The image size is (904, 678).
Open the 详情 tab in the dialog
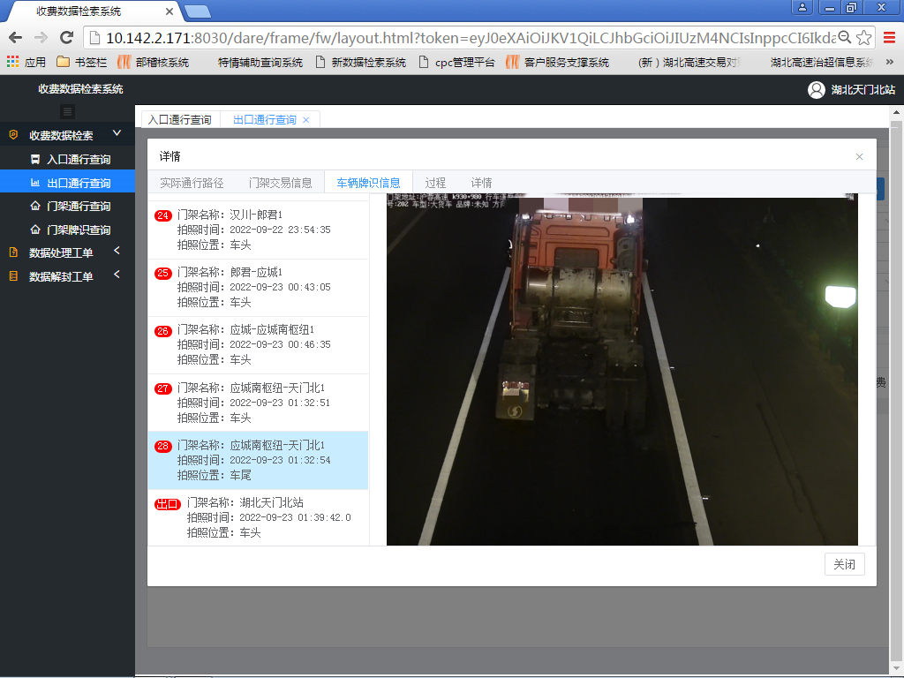(481, 183)
